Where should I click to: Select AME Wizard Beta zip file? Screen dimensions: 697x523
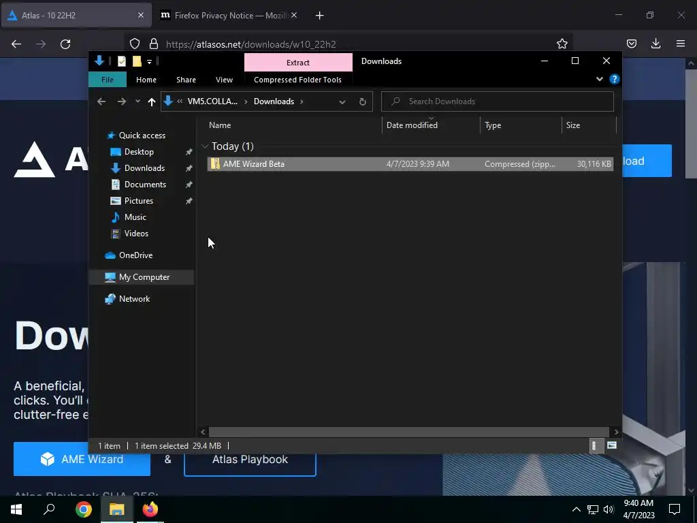(410, 164)
